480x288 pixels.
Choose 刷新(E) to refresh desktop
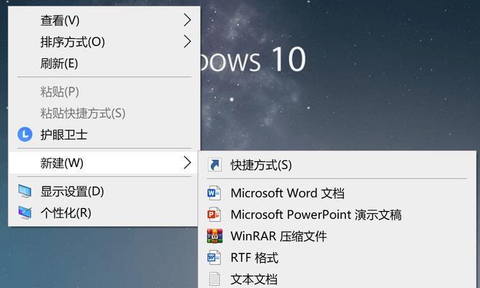click(104, 63)
